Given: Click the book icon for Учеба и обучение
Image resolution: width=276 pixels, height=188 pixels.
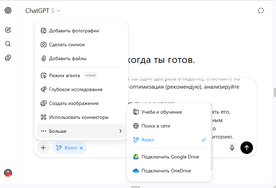Looking at the screenshot, I should coord(136,112).
